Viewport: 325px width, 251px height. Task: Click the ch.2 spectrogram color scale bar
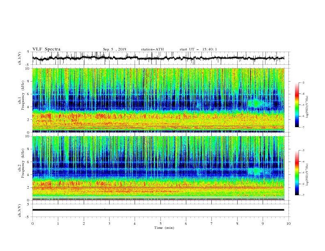tap(297, 173)
